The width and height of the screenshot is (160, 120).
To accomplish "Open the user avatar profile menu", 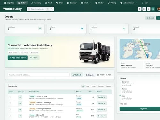I will (x=159, y=9).
